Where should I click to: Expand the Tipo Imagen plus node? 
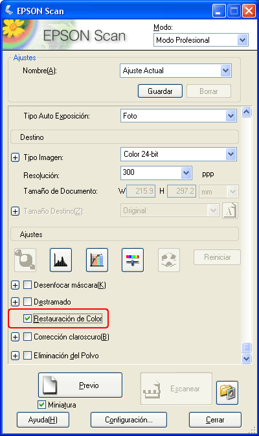[16, 157]
